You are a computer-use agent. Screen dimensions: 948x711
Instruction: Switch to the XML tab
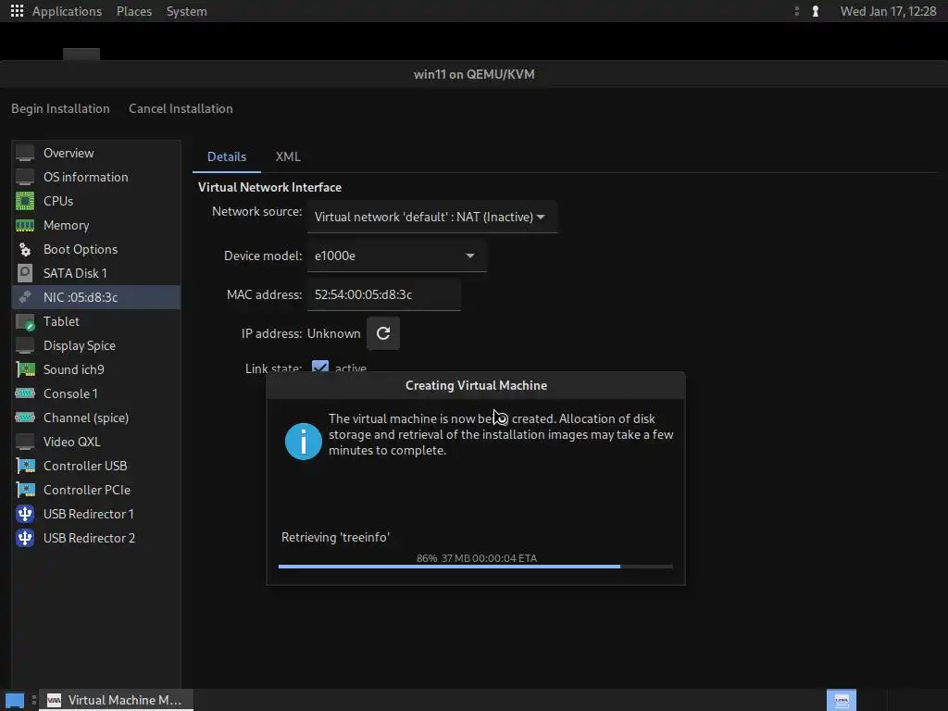coord(288,156)
